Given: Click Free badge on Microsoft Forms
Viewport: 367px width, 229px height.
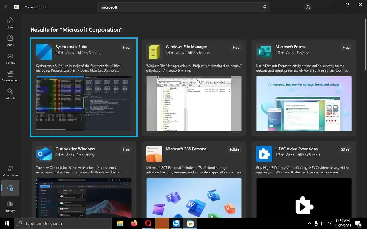Looking at the screenshot, I should tap(346, 48).
